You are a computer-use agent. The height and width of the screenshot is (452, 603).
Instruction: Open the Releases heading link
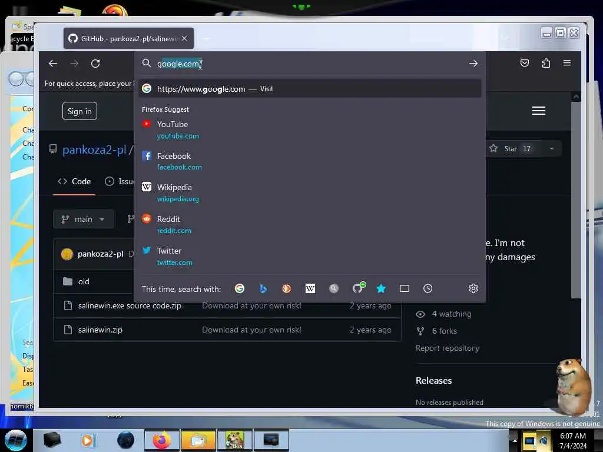pyautogui.click(x=434, y=380)
